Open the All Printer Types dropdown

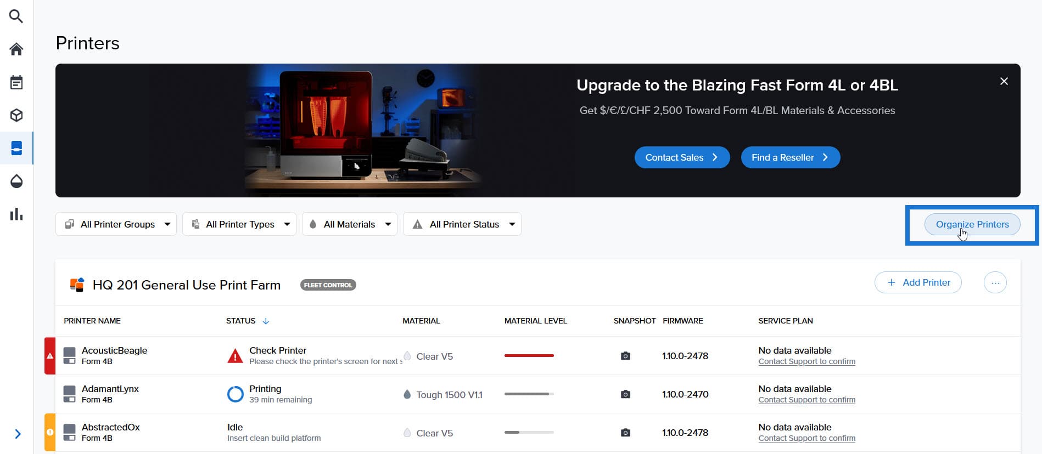239,224
